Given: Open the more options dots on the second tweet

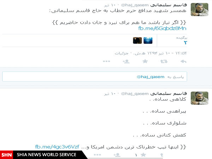Looking at the screenshot, I should pos(98,155).
